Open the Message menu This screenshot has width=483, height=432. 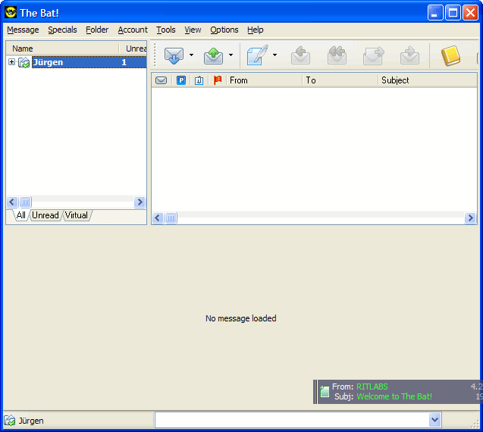(23, 30)
